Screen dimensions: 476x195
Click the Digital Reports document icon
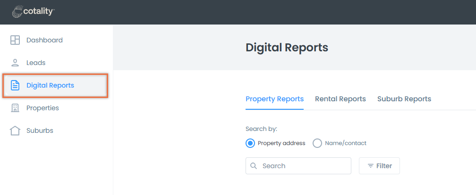click(x=15, y=85)
